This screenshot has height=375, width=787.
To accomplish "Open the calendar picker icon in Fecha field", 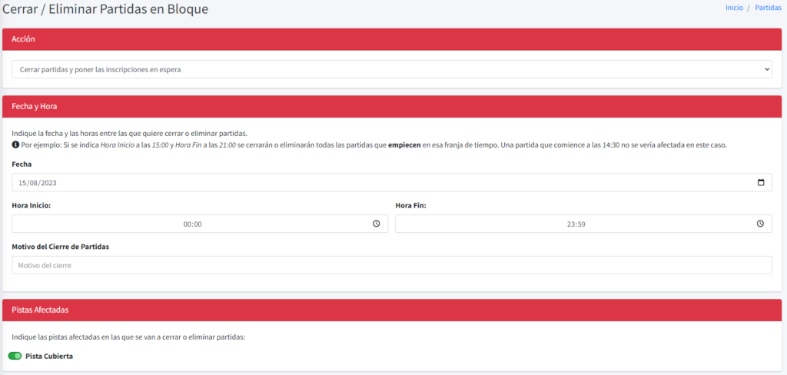I will click(x=761, y=183).
